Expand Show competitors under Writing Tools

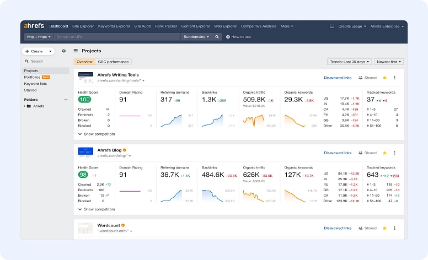[97, 134]
